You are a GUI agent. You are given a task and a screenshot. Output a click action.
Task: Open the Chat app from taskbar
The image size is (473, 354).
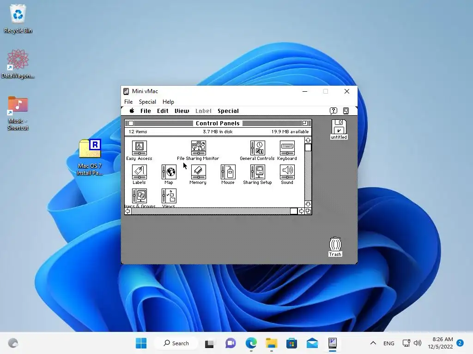[x=230, y=343]
